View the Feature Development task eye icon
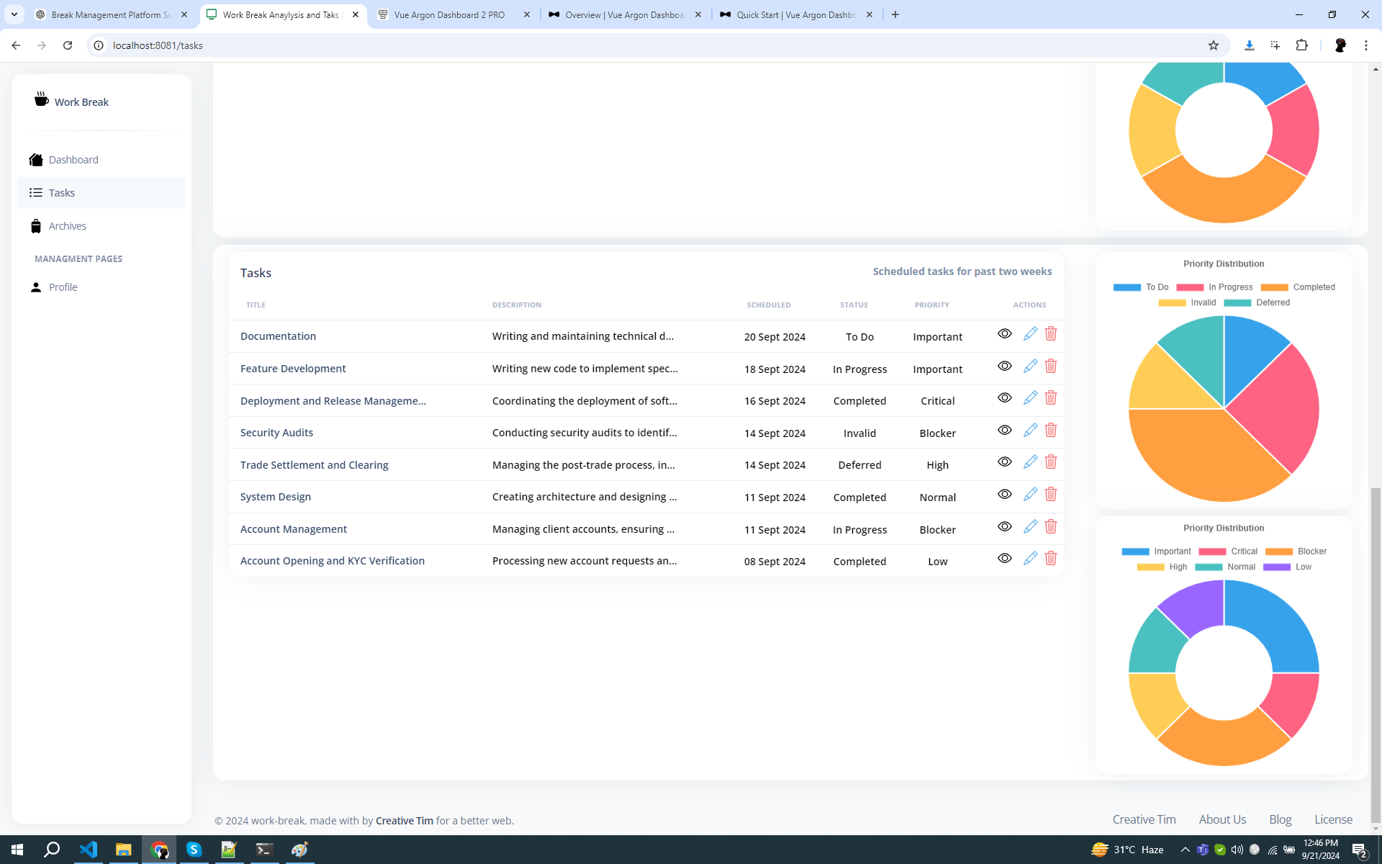Screen dimensions: 1382x864 pos(1005,366)
